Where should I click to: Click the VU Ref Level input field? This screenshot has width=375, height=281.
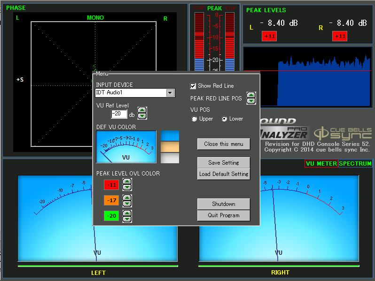(119, 114)
